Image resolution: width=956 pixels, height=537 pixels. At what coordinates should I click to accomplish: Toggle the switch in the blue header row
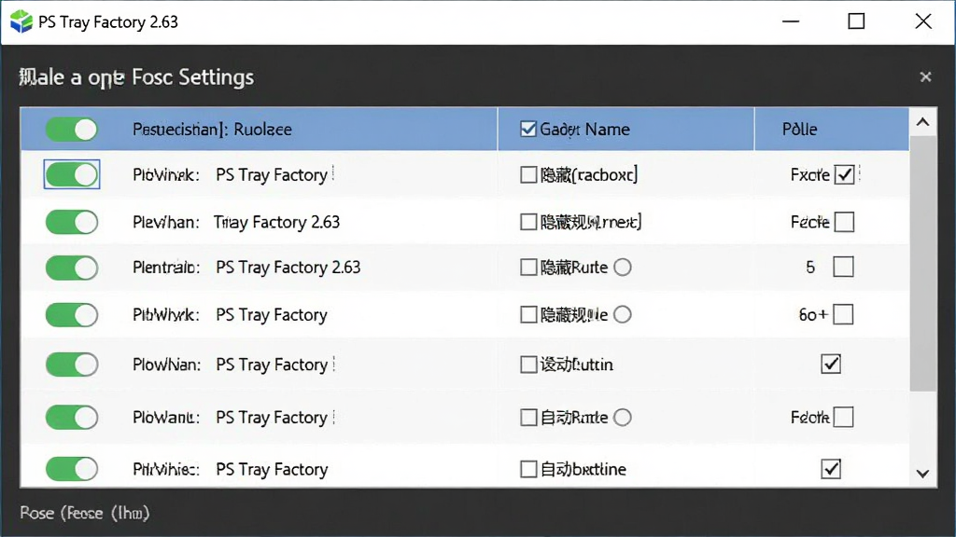71,129
